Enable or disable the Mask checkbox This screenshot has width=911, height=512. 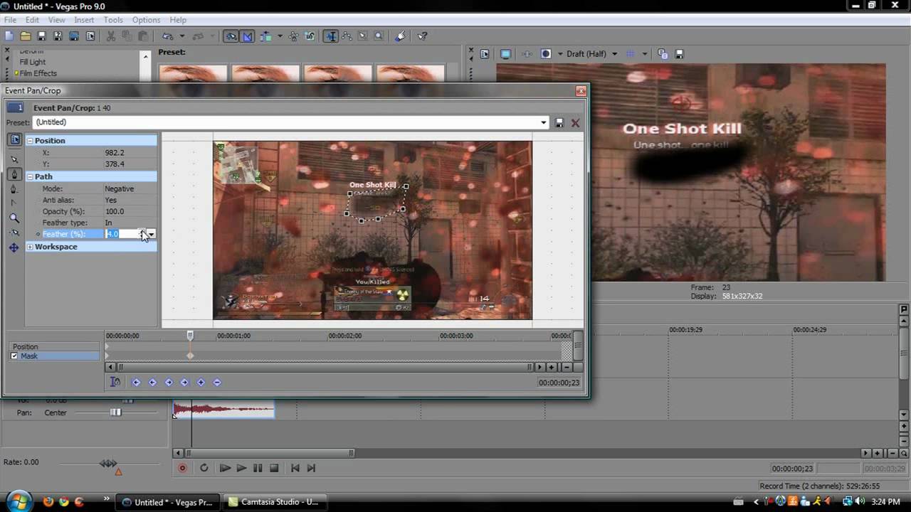click(x=14, y=356)
